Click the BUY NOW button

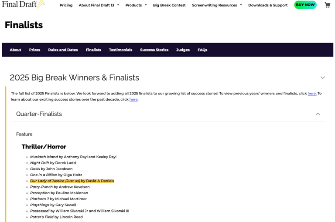pos(305,5)
